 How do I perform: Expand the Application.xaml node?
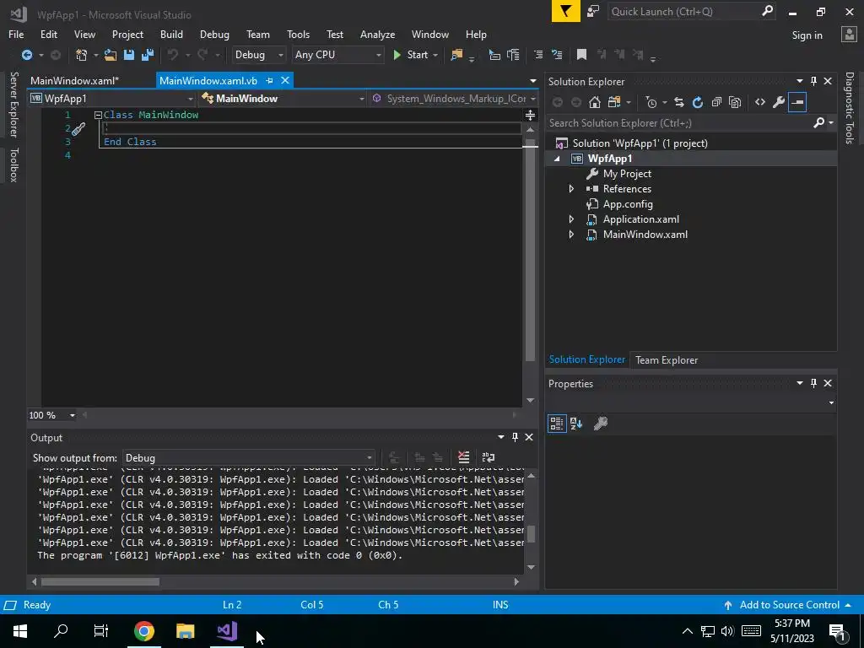click(571, 219)
